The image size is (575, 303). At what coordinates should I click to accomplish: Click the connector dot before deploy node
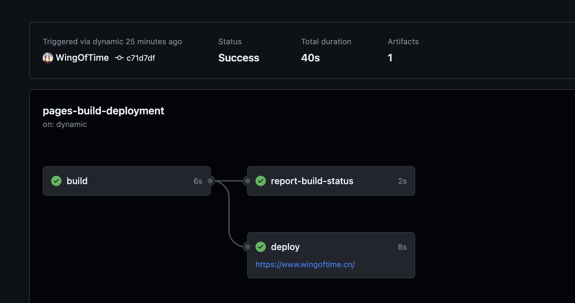(x=247, y=247)
